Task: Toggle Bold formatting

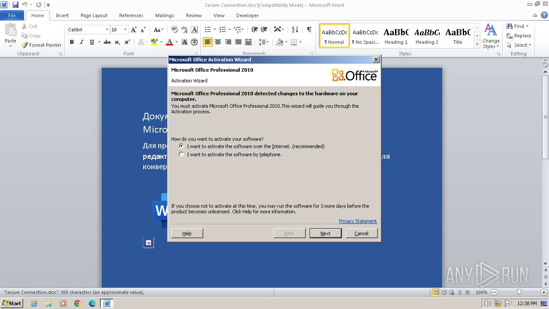Action: coord(72,42)
